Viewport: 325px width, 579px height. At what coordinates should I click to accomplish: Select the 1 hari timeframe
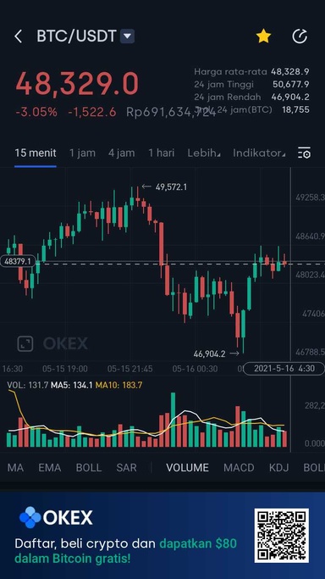tap(161, 153)
